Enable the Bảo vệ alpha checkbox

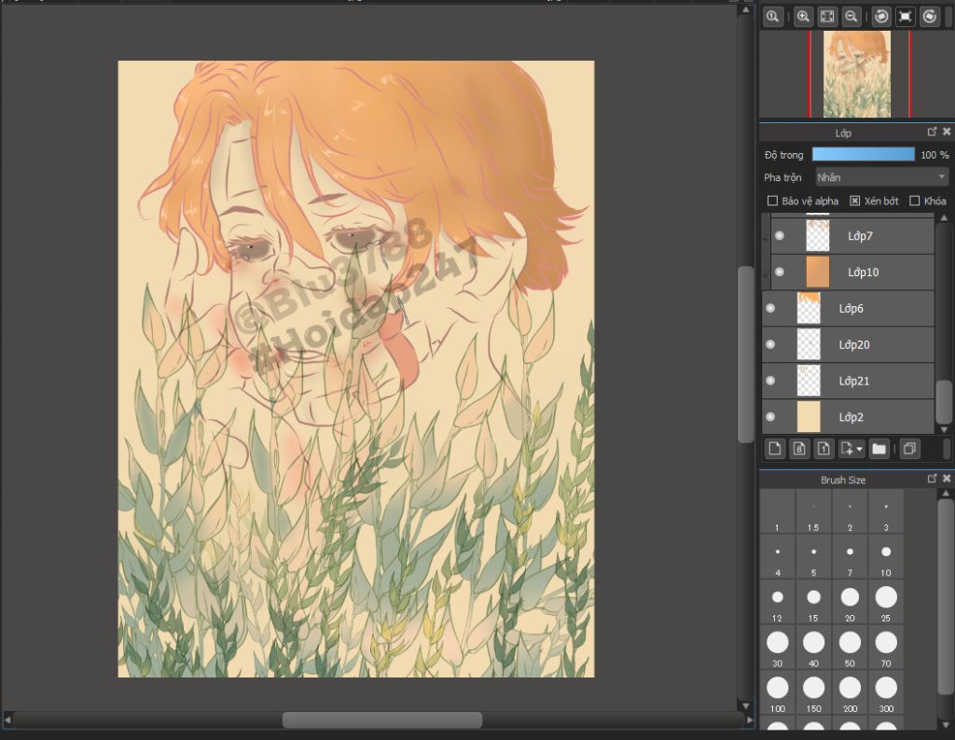(772, 201)
